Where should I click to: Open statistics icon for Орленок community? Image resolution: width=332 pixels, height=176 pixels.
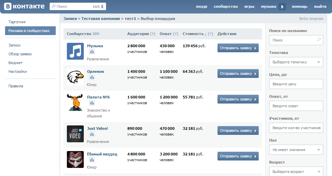point(92,77)
